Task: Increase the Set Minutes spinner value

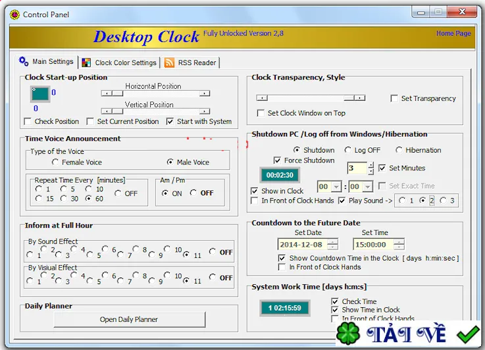Action: pos(371,164)
